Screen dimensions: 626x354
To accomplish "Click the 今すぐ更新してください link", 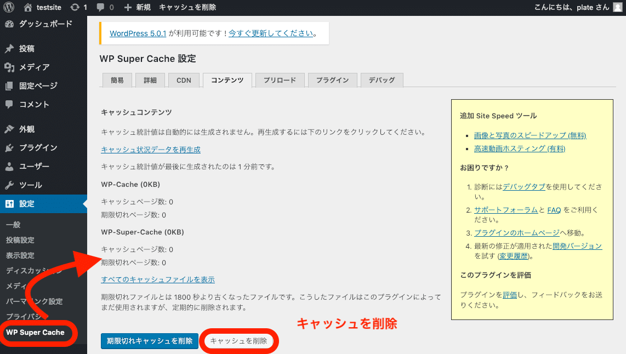I will [x=271, y=33].
